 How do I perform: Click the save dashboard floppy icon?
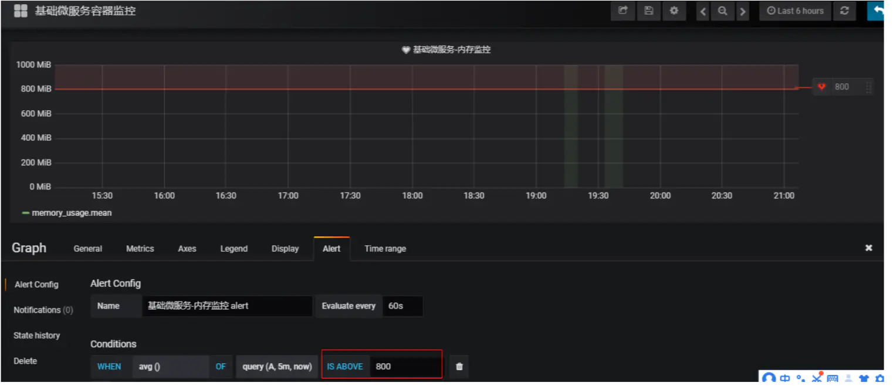[648, 11]
